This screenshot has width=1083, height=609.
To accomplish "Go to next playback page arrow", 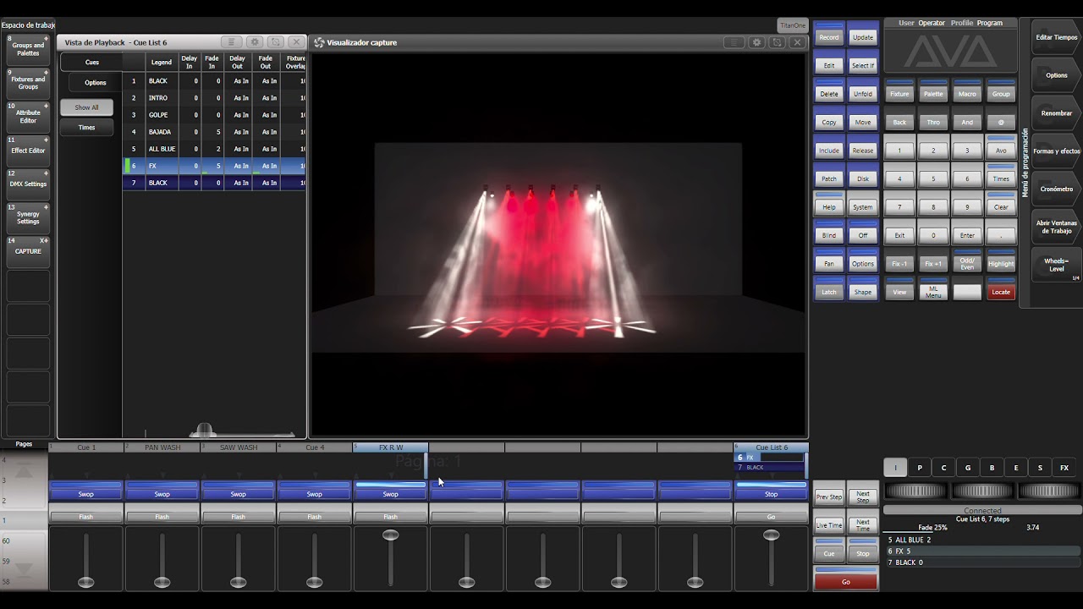I will pos(24,568).
